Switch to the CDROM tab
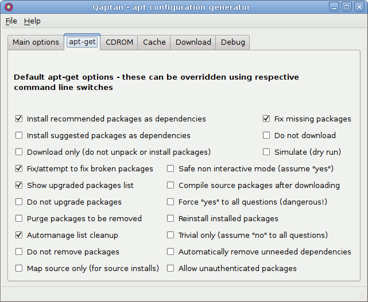This screenshot has width=368, height=302. [x=119, y=42]
